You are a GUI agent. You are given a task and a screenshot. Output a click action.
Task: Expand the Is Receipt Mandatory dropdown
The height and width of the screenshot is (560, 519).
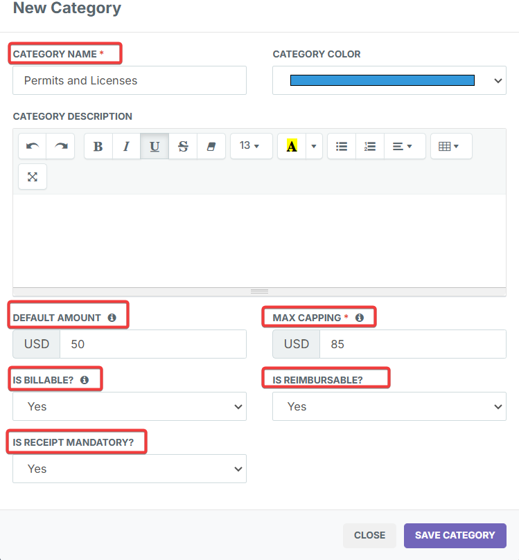[130, 469]
